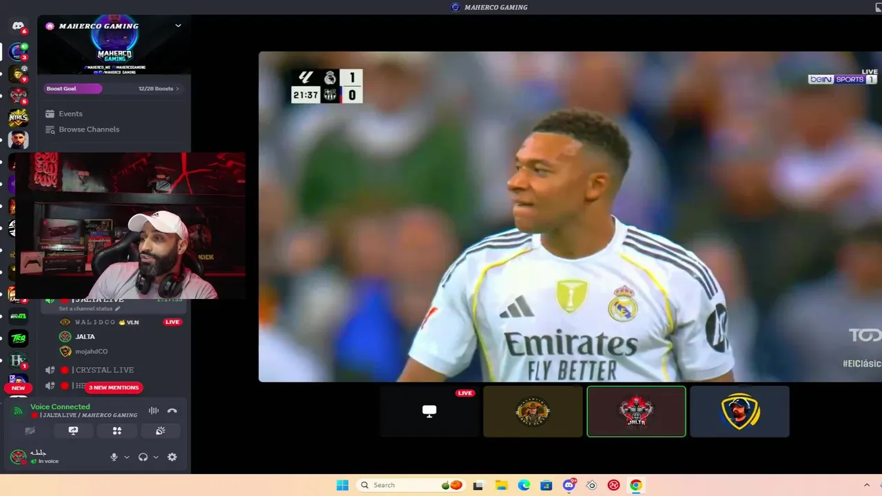882x496 pixels.
Task: Select the LIVE screen-share tile
Action: (429, 411)
